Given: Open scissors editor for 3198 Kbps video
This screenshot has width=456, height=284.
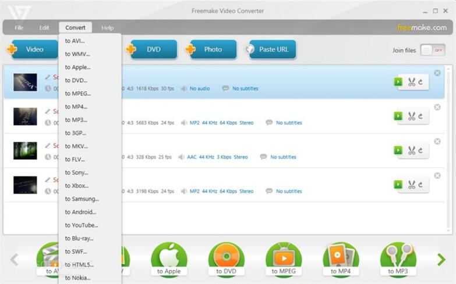Looking at the screenshot, I should [412, 185].
